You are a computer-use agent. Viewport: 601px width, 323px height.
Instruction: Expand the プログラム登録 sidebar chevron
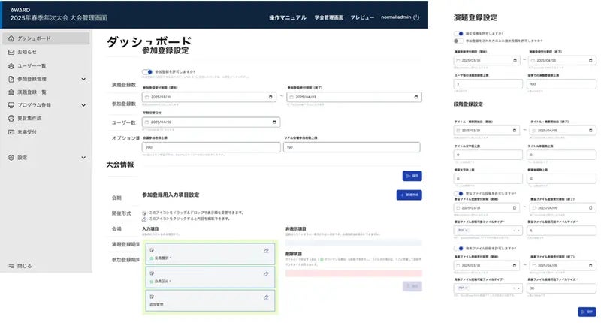click(83, 105)
